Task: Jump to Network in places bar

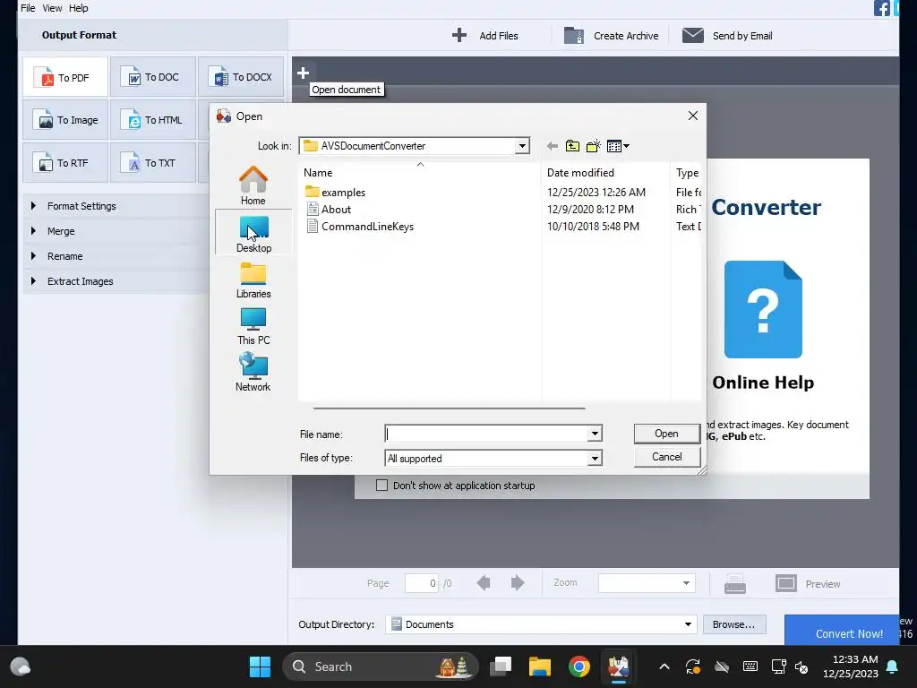Action: click(x=253, y=372)
